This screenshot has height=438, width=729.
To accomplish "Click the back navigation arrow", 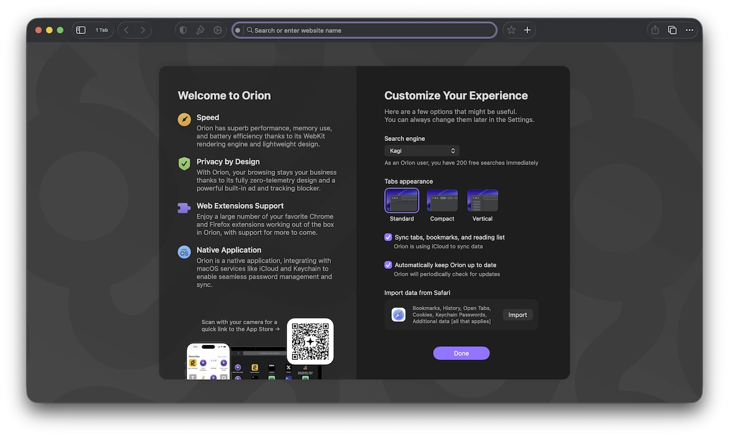I will (x=126, y=30).
